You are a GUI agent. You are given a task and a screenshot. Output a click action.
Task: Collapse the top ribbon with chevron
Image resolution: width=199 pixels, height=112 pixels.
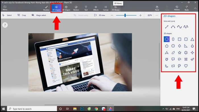pyautogui.click(x=195, y=8)
